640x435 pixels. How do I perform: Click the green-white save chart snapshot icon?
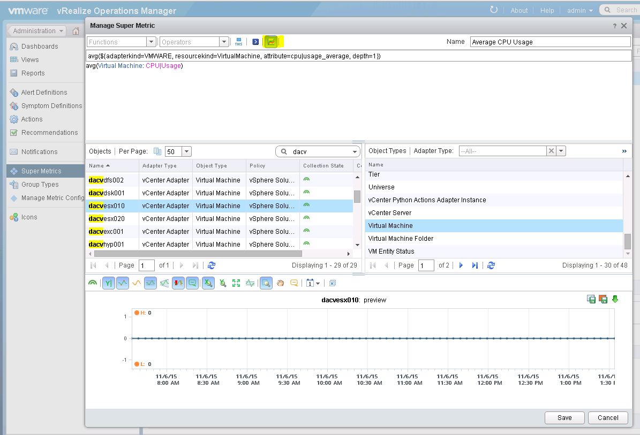pyautogui.click(x=591, y=299)
